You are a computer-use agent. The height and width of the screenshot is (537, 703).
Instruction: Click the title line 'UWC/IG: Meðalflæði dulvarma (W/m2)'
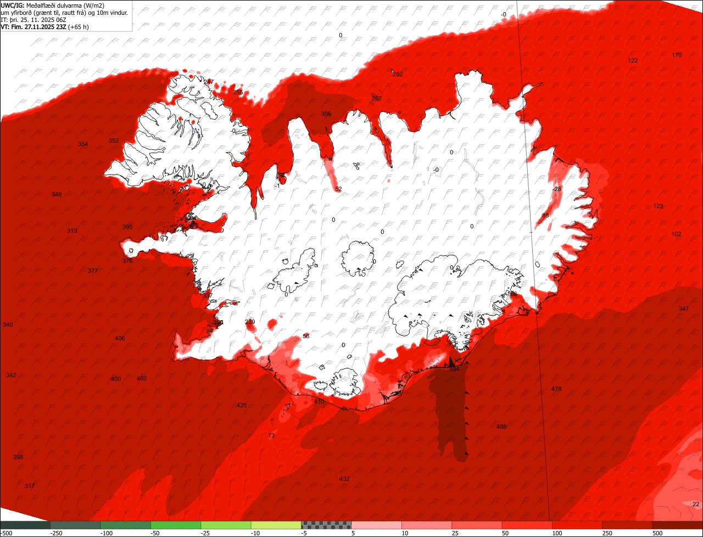(x=52, y=5)
